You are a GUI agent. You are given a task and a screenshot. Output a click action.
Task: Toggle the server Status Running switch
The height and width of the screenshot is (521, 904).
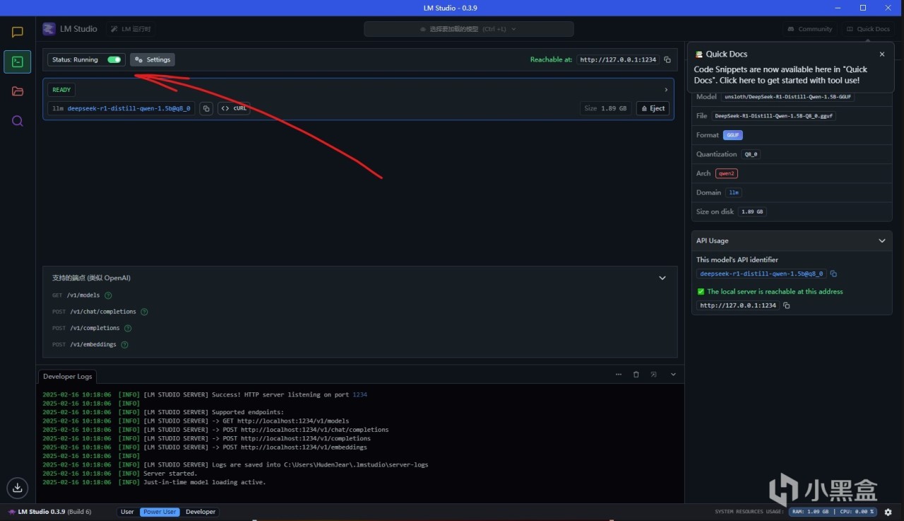pos(114,60)
